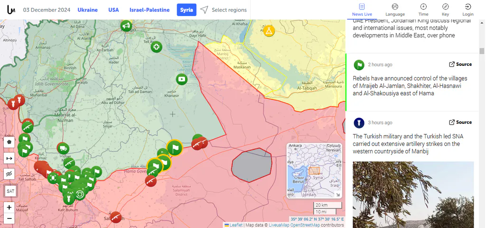486x228 pixels.
Task: Open Source link for rebels villages news
Action: coord(460,64)
